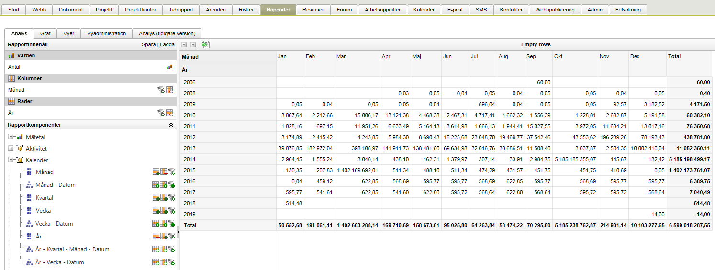The image size is (715, 270).
Task: Add filter for År - Vecka - Datum
Action: pyautogui.click(x=171, y=262)
